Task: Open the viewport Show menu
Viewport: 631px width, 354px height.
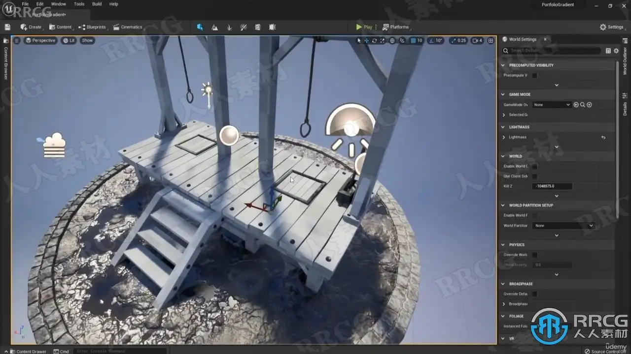Action: [87, 40]
